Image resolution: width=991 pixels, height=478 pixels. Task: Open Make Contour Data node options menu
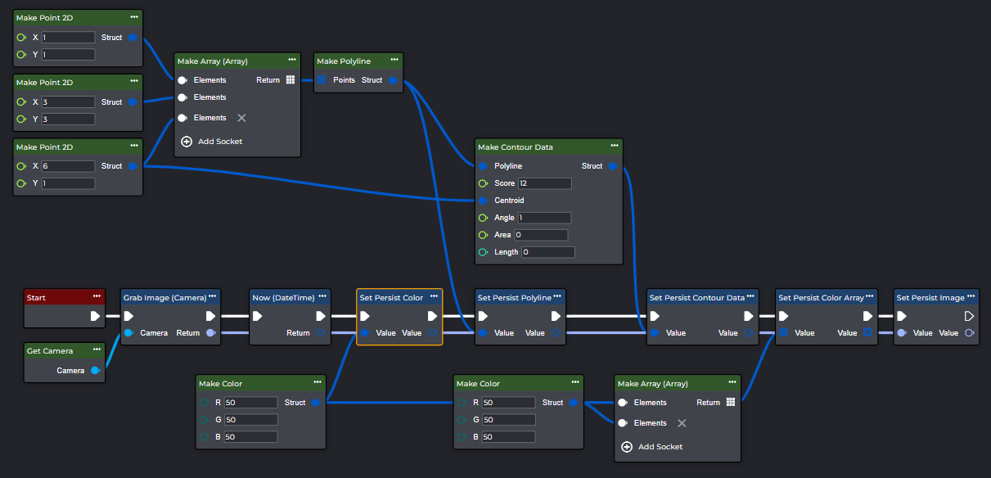614,147
